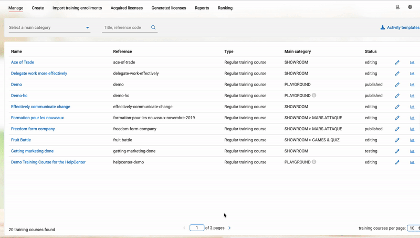
Task: Click info icon beside Demo-hc PLAYGROUND category
Action: pyautogui.click(x=314, y=95)
